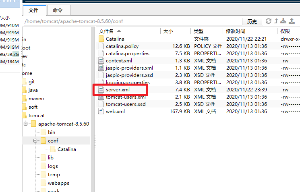This screenshot has width=300, height=192.
Task: Click the upload icon in the file toolbar
Action: [x=292, y=21]
